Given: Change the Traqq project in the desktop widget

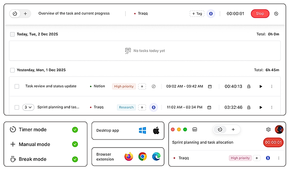Looking at the screenshot, I should tap(181, 158).
